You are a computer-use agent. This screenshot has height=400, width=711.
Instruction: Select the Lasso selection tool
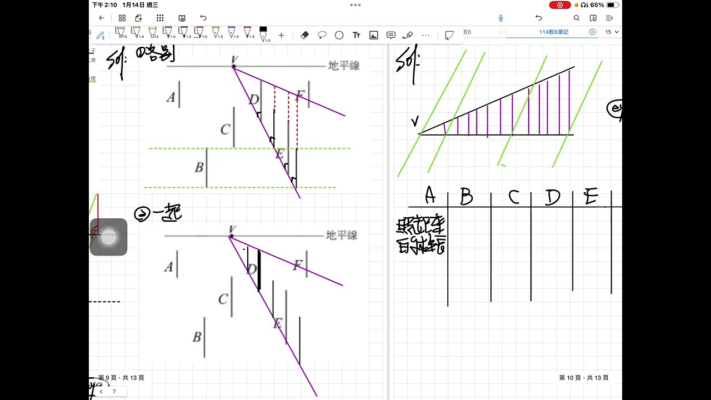pos(322,35)
